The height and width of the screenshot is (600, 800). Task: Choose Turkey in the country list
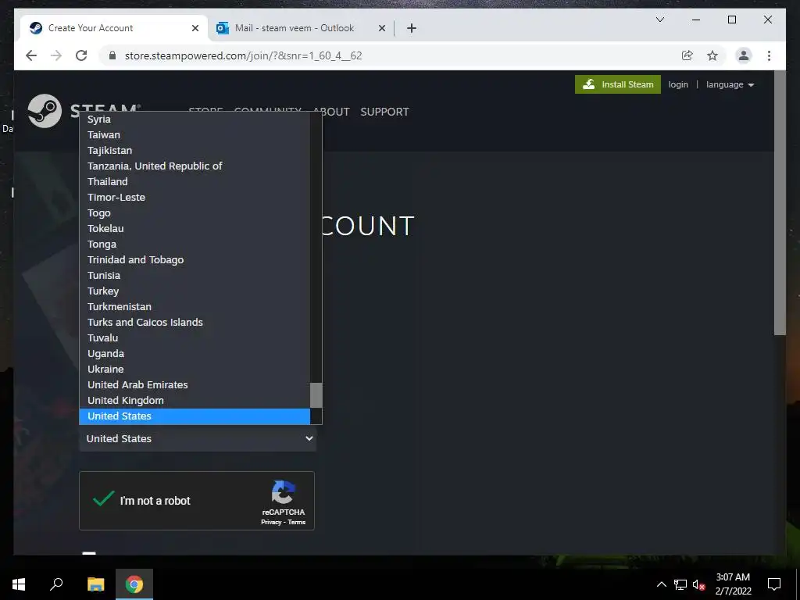point(195,291)
